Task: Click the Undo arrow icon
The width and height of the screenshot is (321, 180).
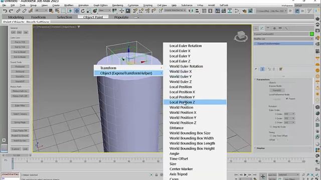Action: (5, 11)
